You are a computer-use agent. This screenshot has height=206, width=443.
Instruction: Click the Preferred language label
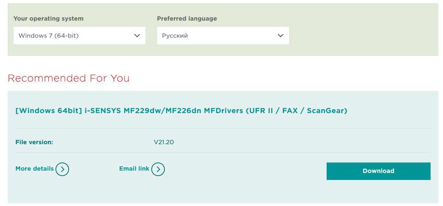click(187, 19)
